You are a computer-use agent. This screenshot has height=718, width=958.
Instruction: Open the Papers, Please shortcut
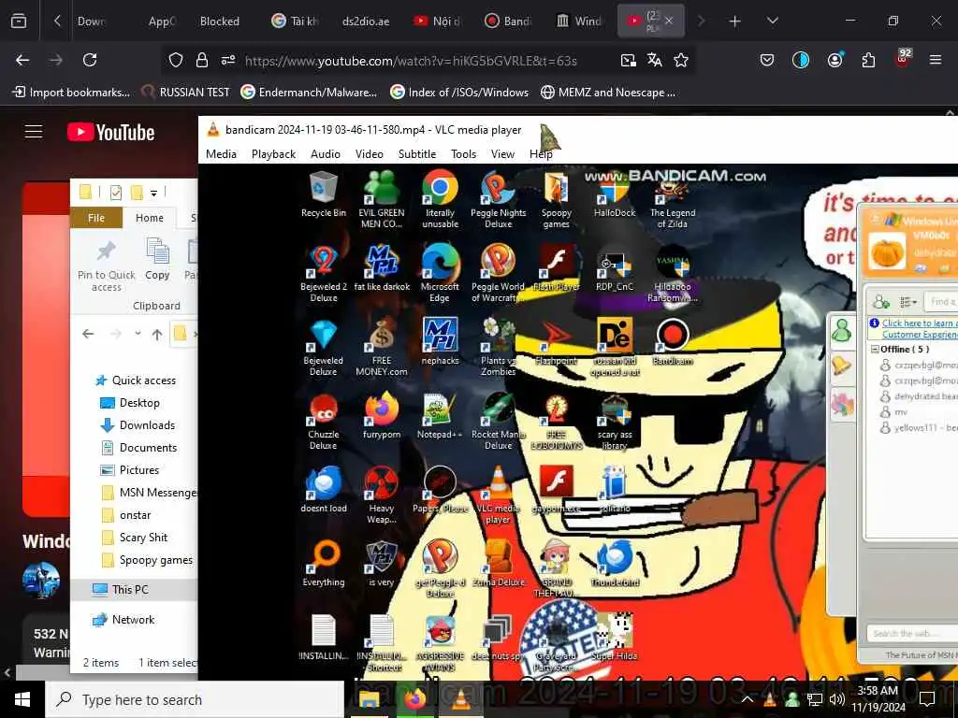440,490
